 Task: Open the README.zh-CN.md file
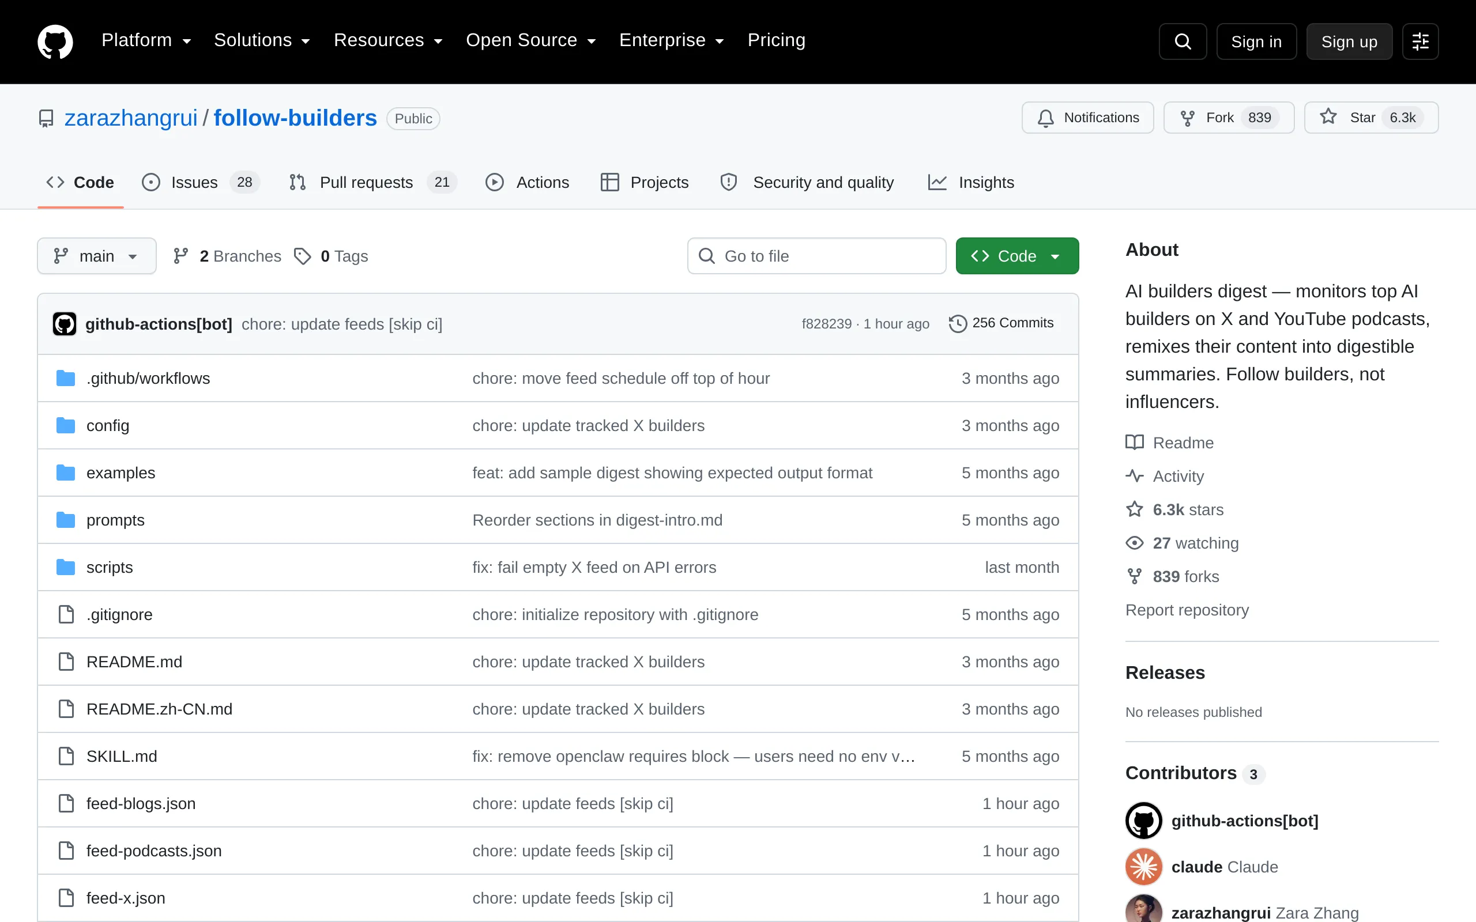pyautogui.click(x=159, y=709)
